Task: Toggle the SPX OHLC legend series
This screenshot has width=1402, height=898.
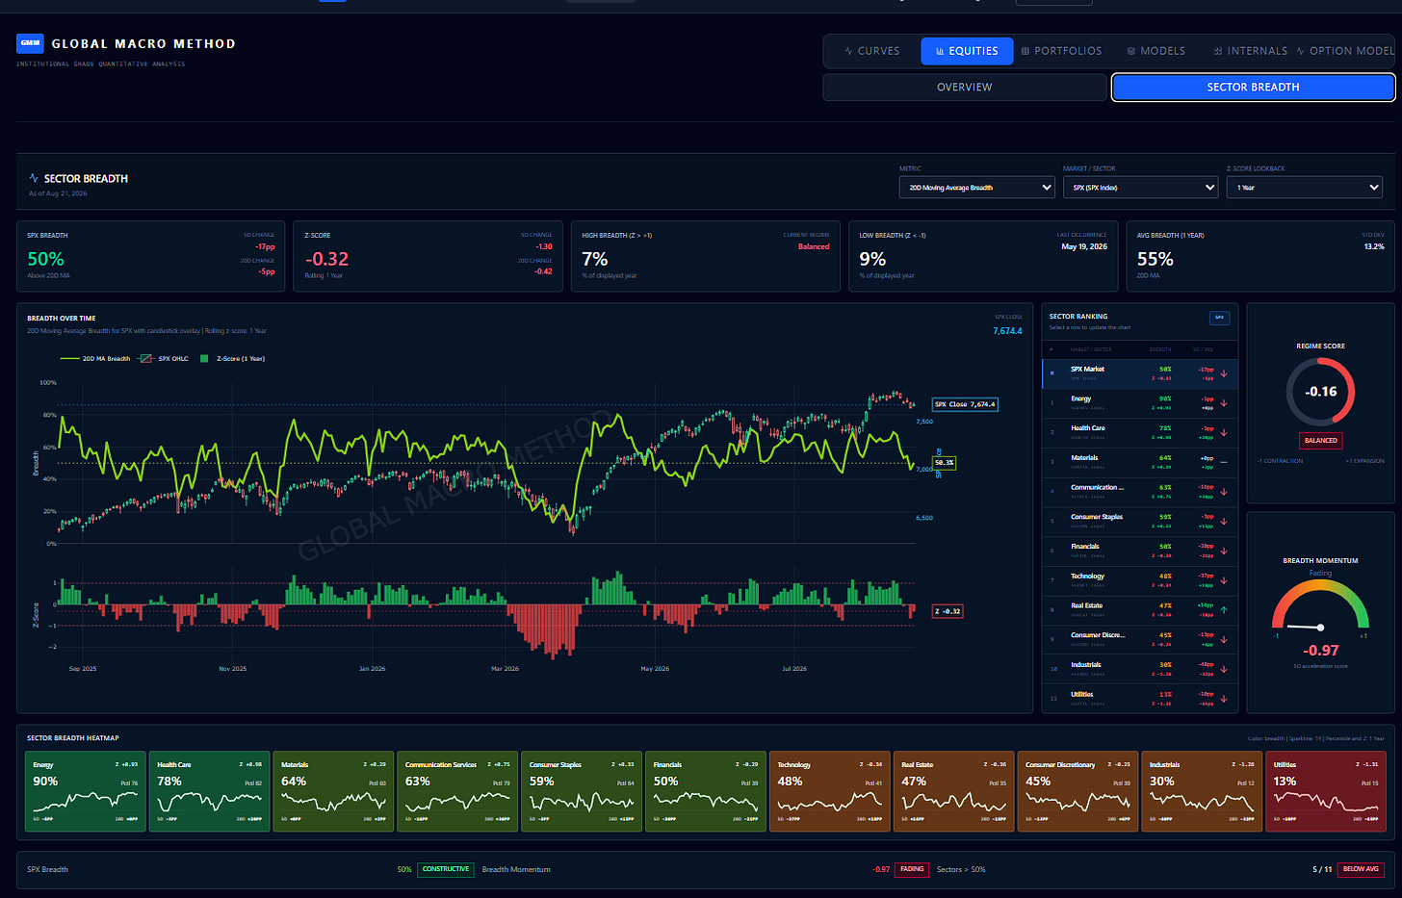Action: pyautogui.click(x=165, y=358)
